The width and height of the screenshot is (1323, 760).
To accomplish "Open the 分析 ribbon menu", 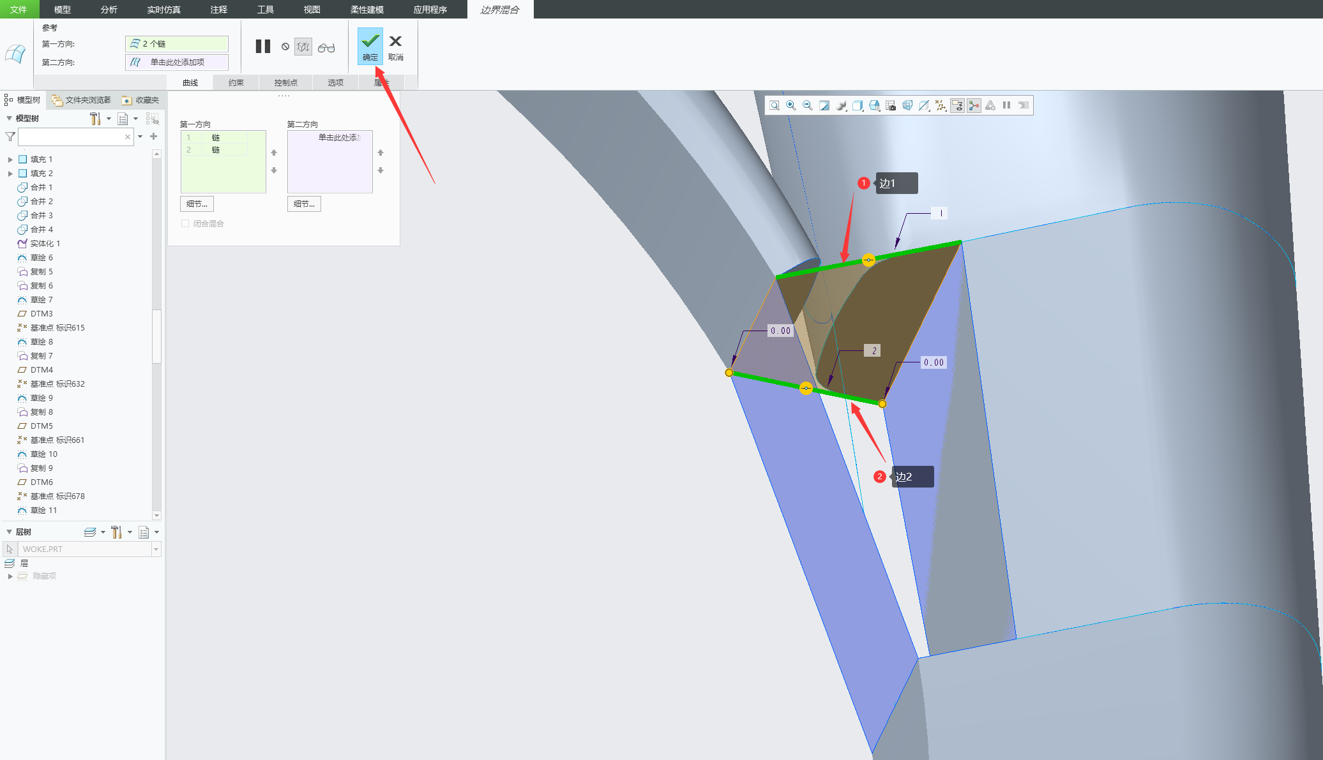I will coord(109,9).
